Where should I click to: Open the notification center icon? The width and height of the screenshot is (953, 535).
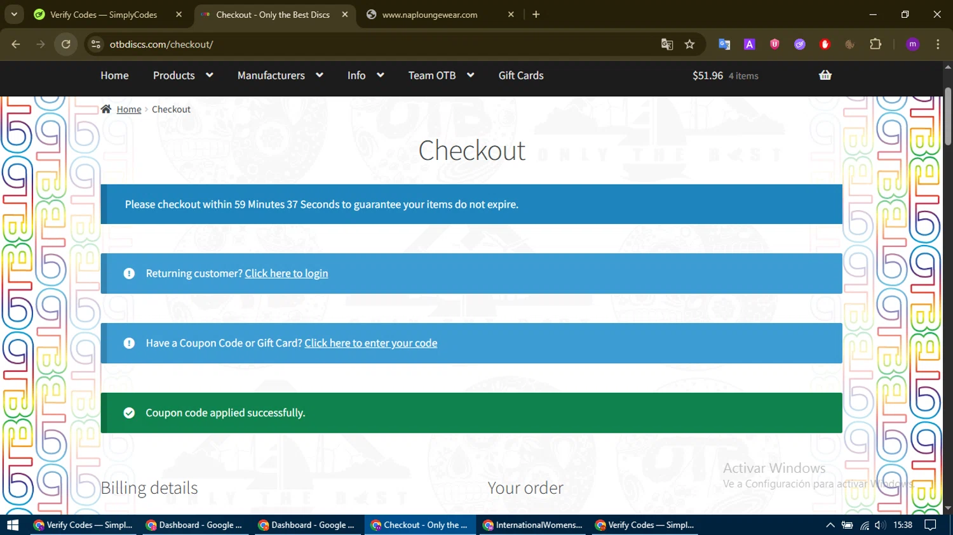click(x=930, y=525)
